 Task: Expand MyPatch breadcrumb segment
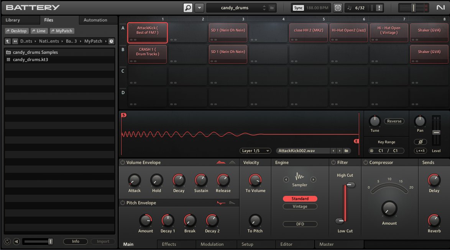click(93, 41)
